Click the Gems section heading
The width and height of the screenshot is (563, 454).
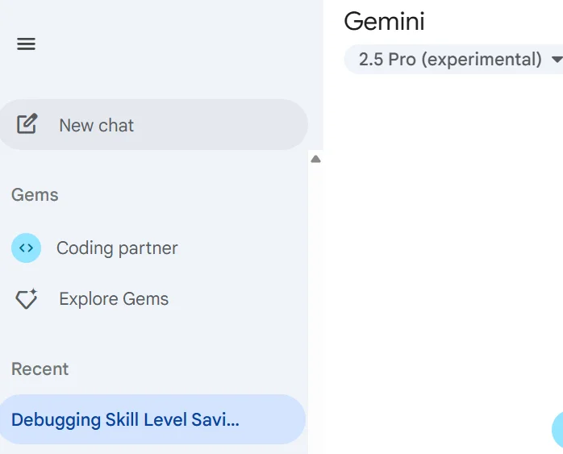[35, 195]
